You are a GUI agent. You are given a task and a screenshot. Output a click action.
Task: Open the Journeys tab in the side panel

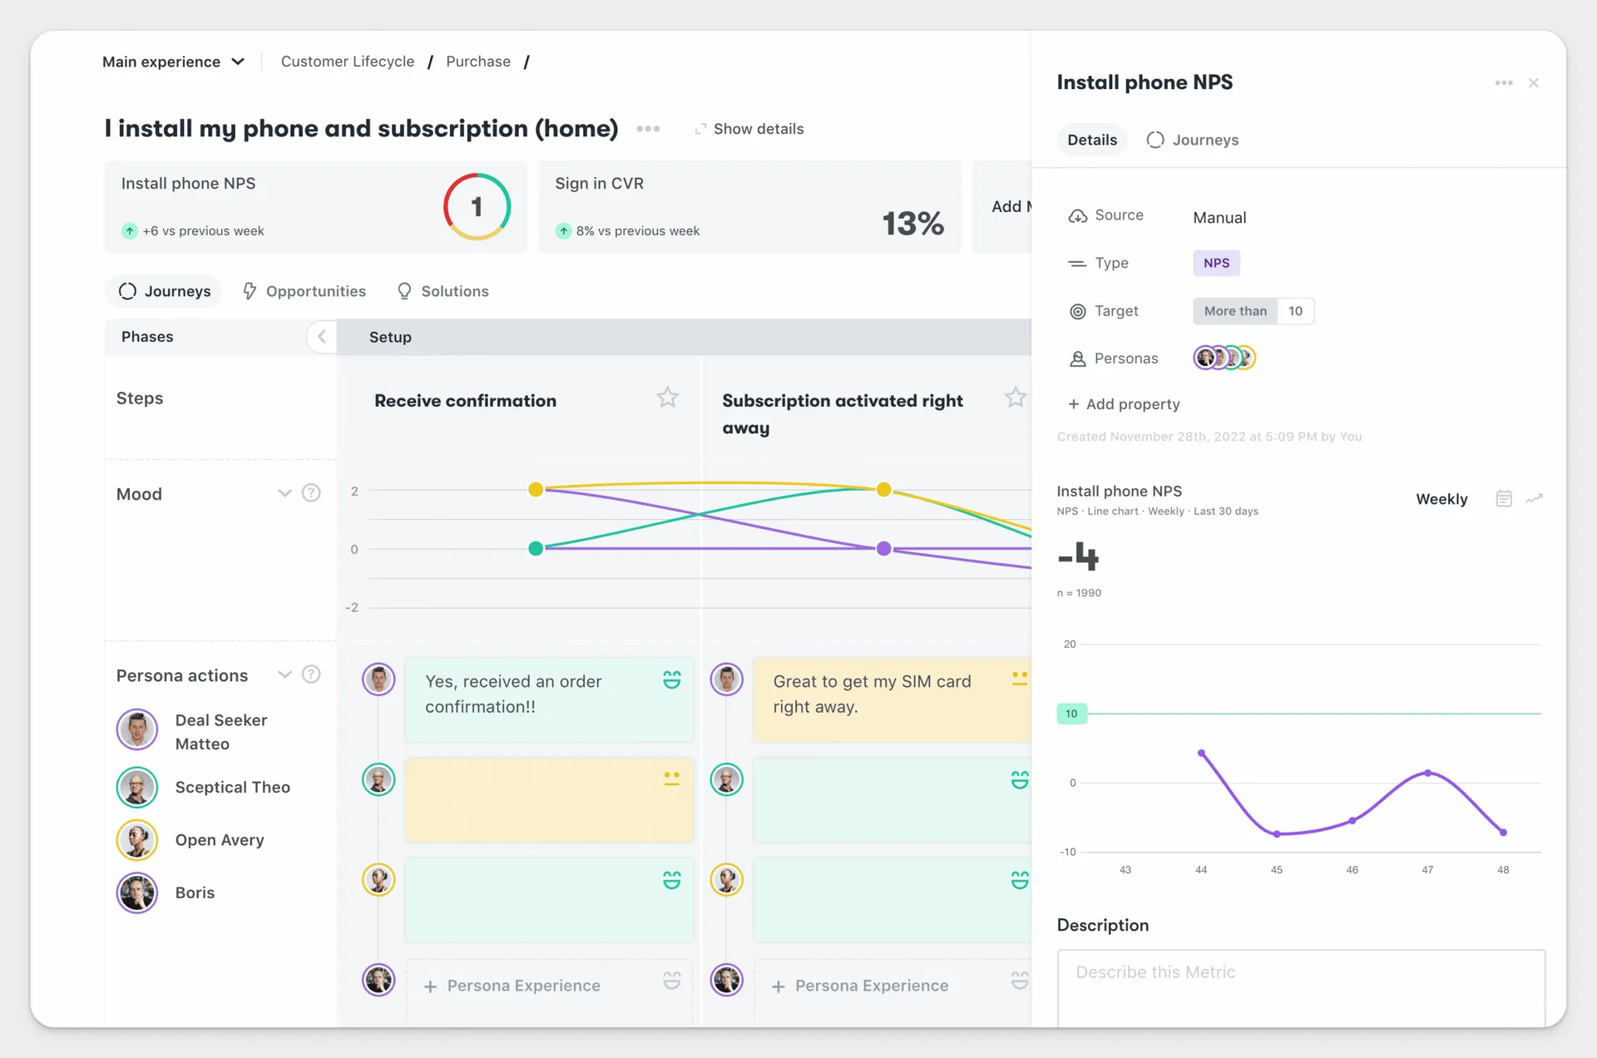(1193, 140)
